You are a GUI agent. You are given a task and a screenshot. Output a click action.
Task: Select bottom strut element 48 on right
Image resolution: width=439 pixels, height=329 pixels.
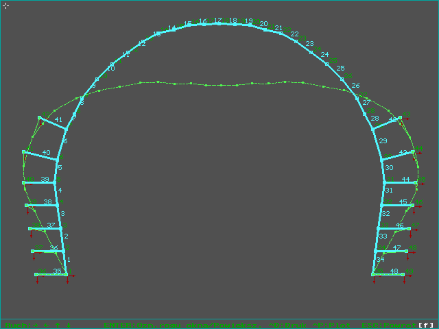click(x=390, y=275)
